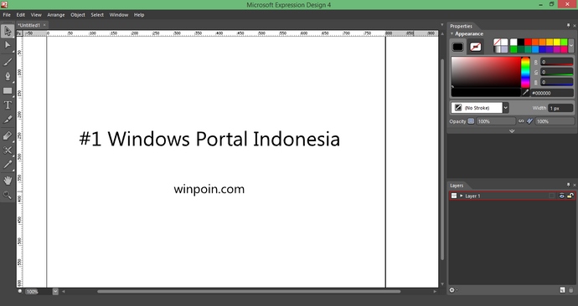Click the hex color input field
The height and width of the screenshot is (306, 578).
[552, 93]
